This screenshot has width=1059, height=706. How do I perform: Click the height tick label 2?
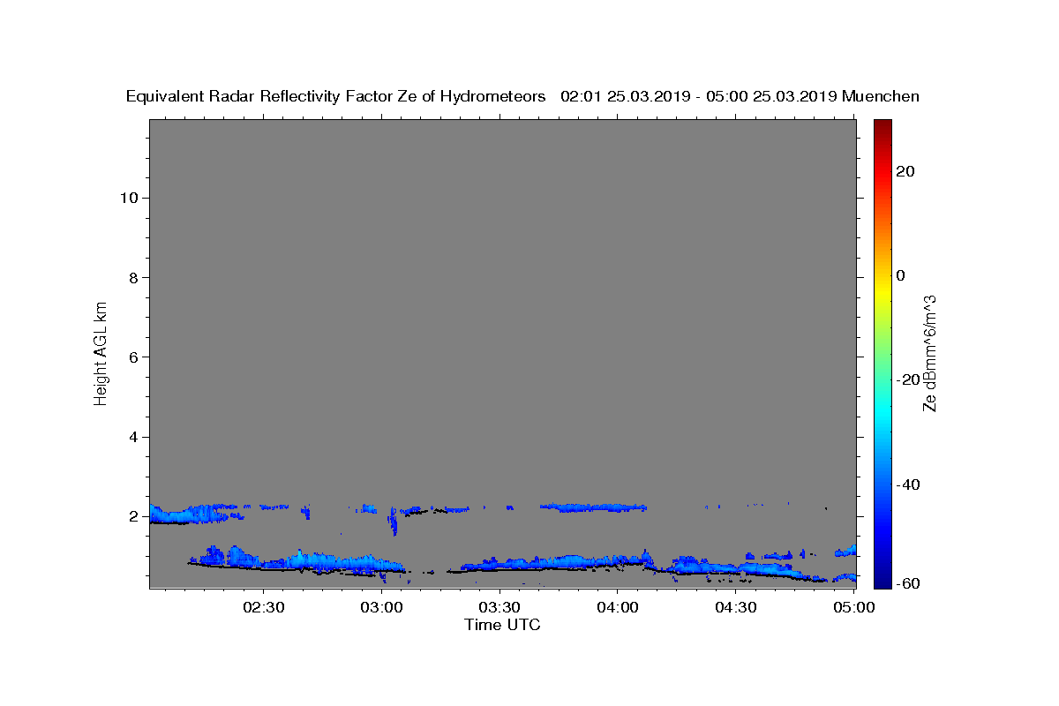point(132,516)
